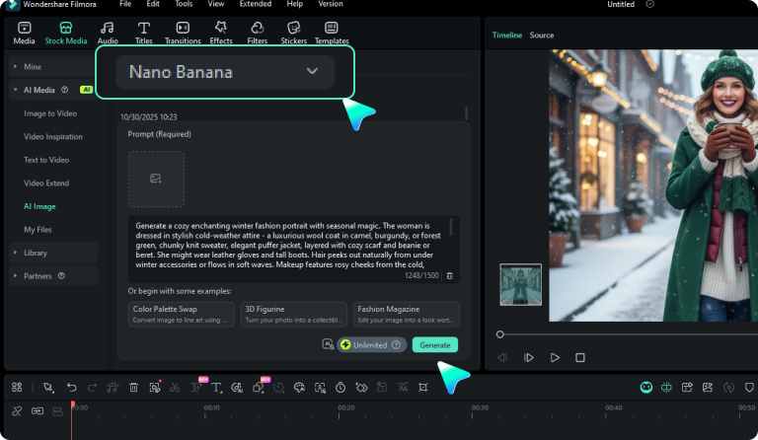Screen dimensions: 758x440
Task: Select AI Image in sidebar
Action: coord(39,206)
